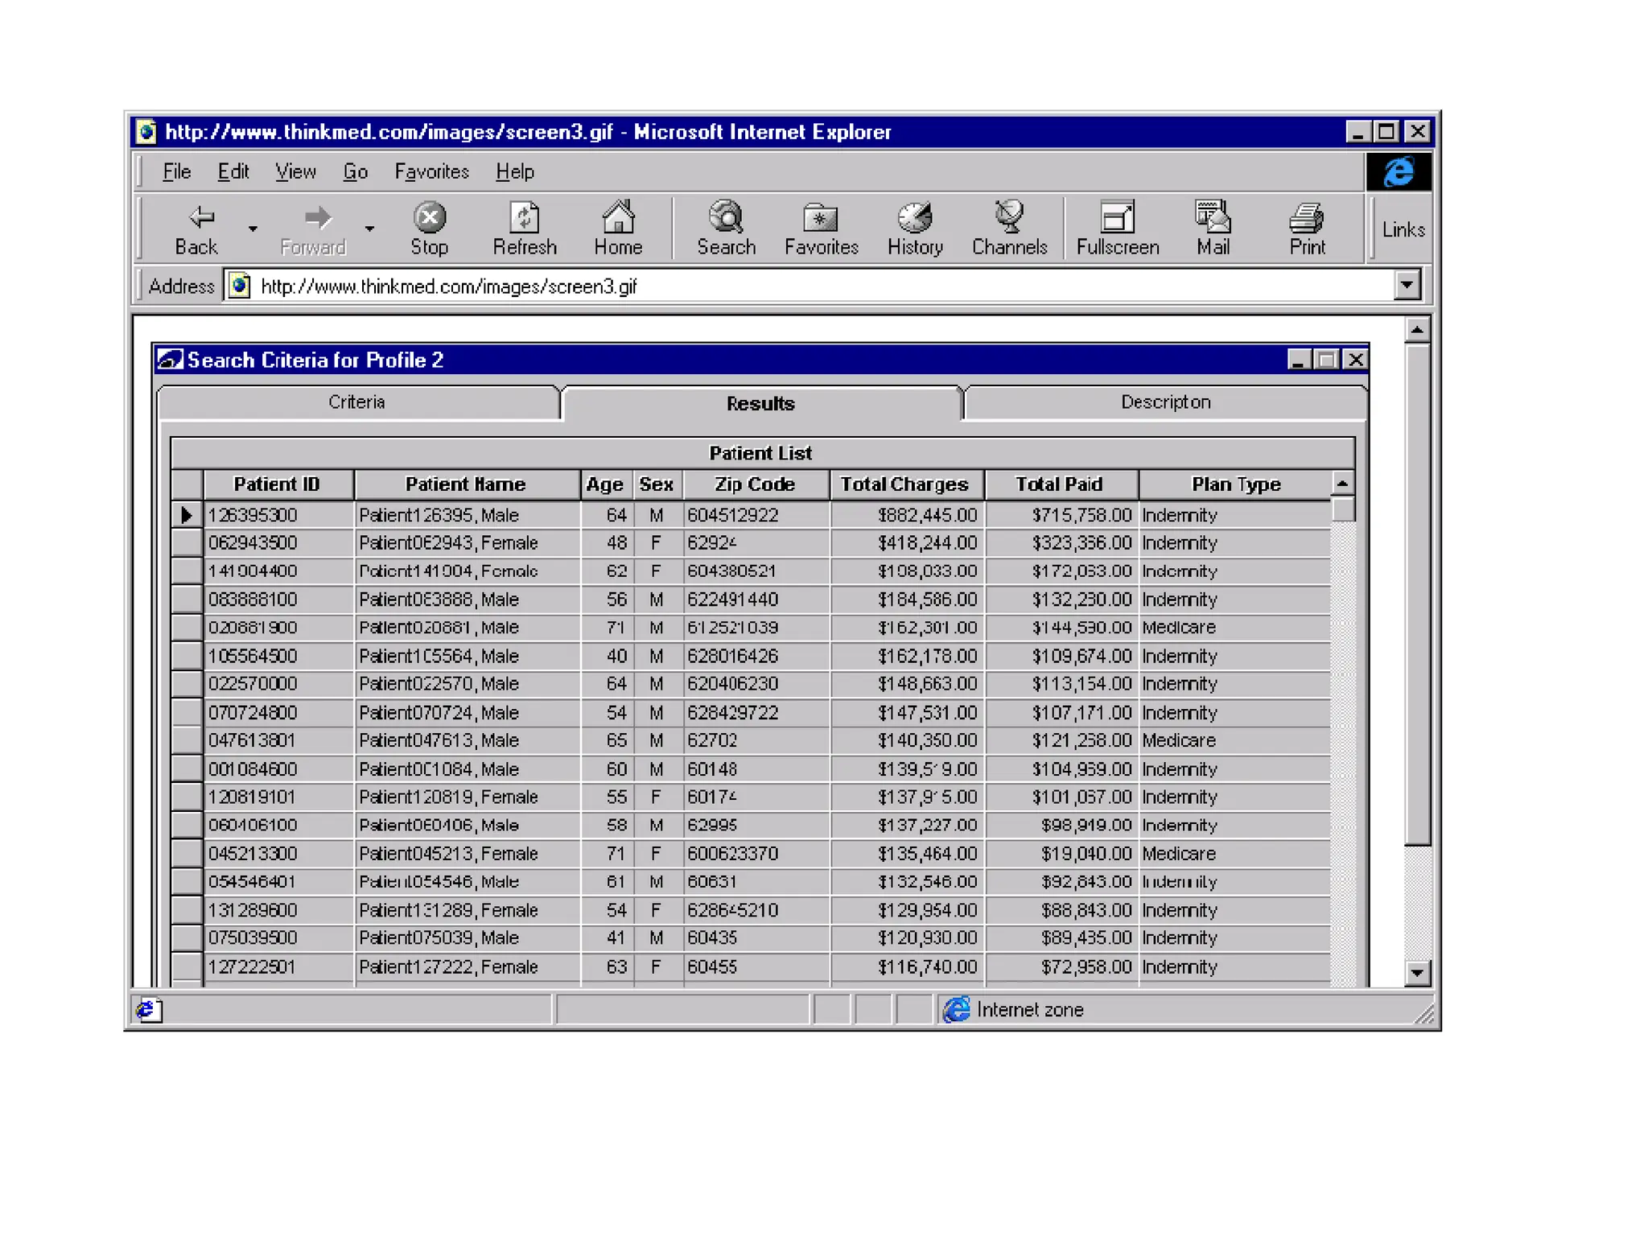
Task: Expand the Address bar dropdown arrow
Action: 1407,285
